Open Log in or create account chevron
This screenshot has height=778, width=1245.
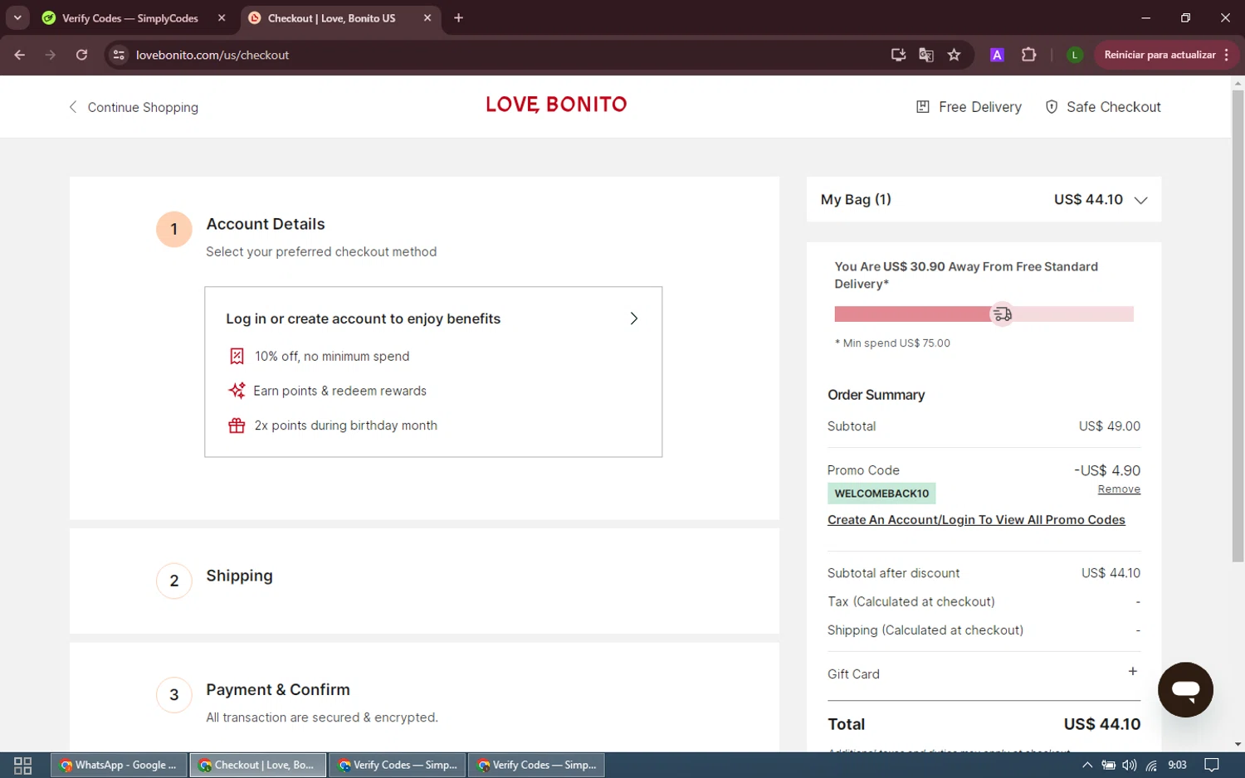633,318
